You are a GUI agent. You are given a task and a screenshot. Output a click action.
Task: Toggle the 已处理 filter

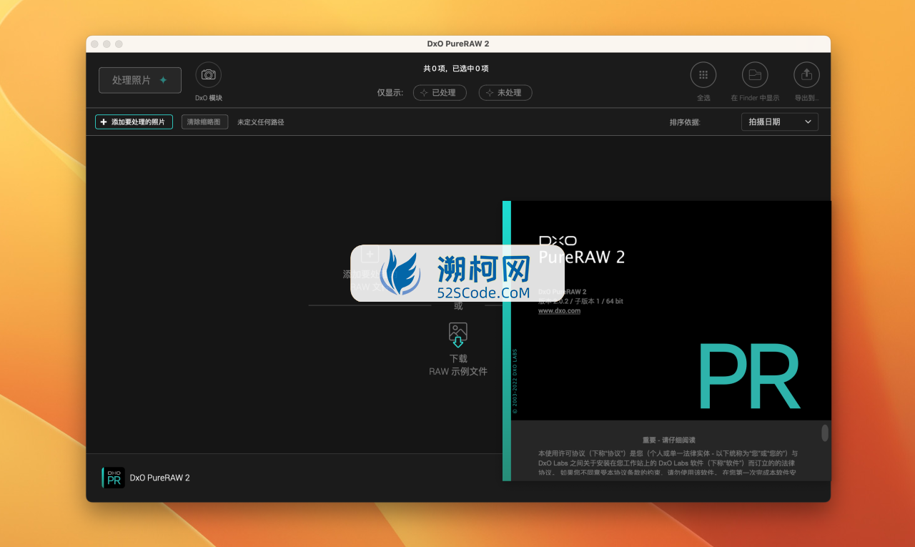440,93
